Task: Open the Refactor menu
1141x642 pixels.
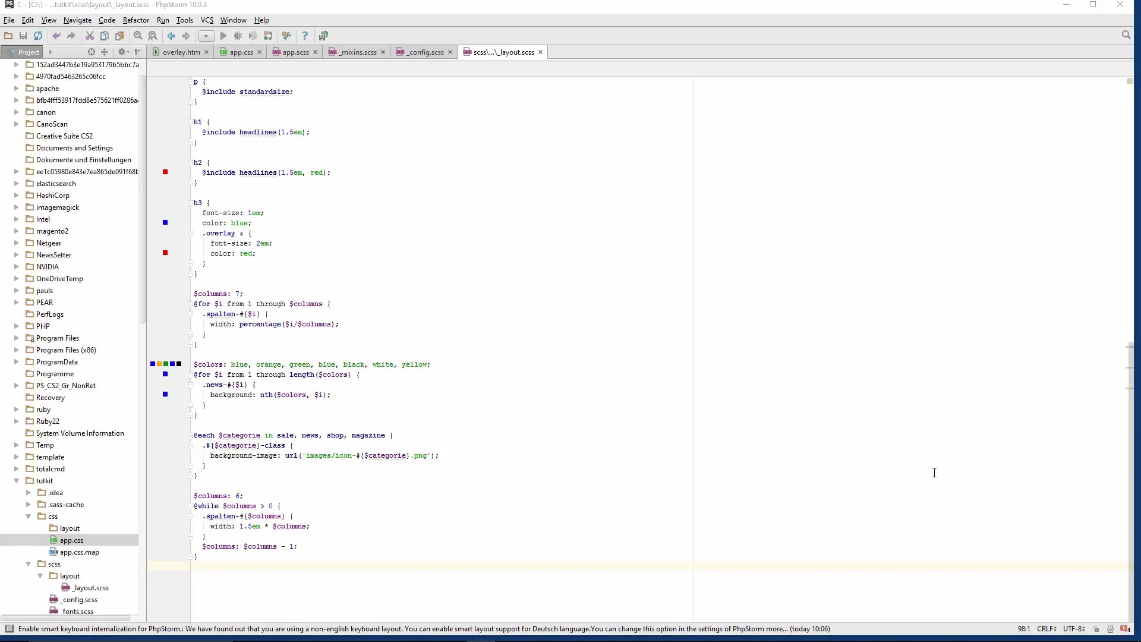Action: [x=135, y=20]
